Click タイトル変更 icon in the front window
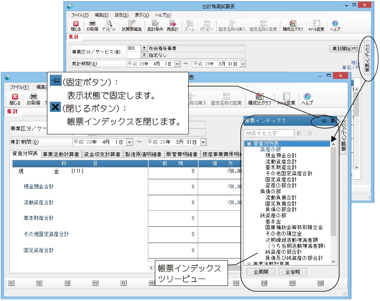 [x=286, y=99]
